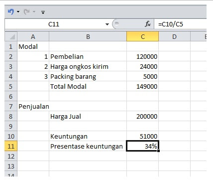Select row 2 header
Viewport: 213px width, 180px height.
pyautogui.click(x=11, y=56)
